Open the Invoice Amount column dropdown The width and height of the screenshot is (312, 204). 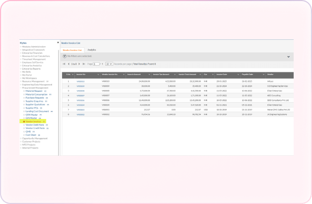click(x=149, y=74)
